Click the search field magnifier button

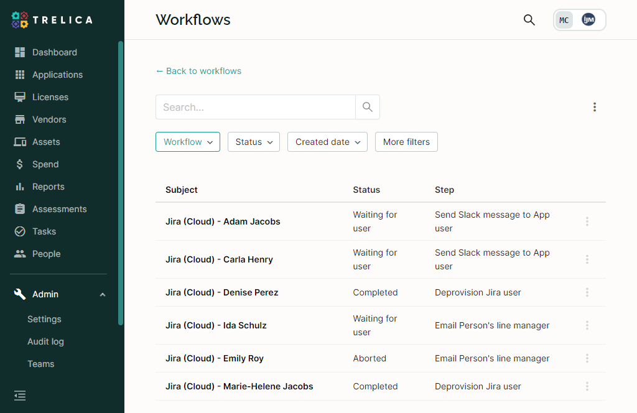click(368, 107)
